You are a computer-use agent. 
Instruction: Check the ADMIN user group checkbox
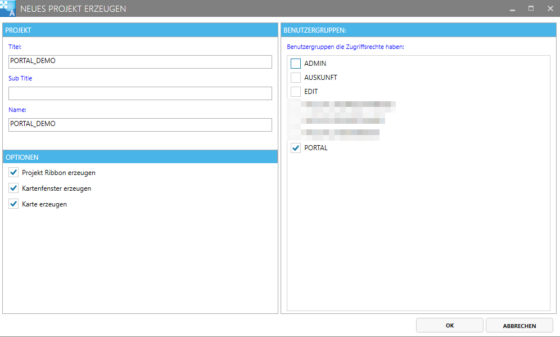296,64
